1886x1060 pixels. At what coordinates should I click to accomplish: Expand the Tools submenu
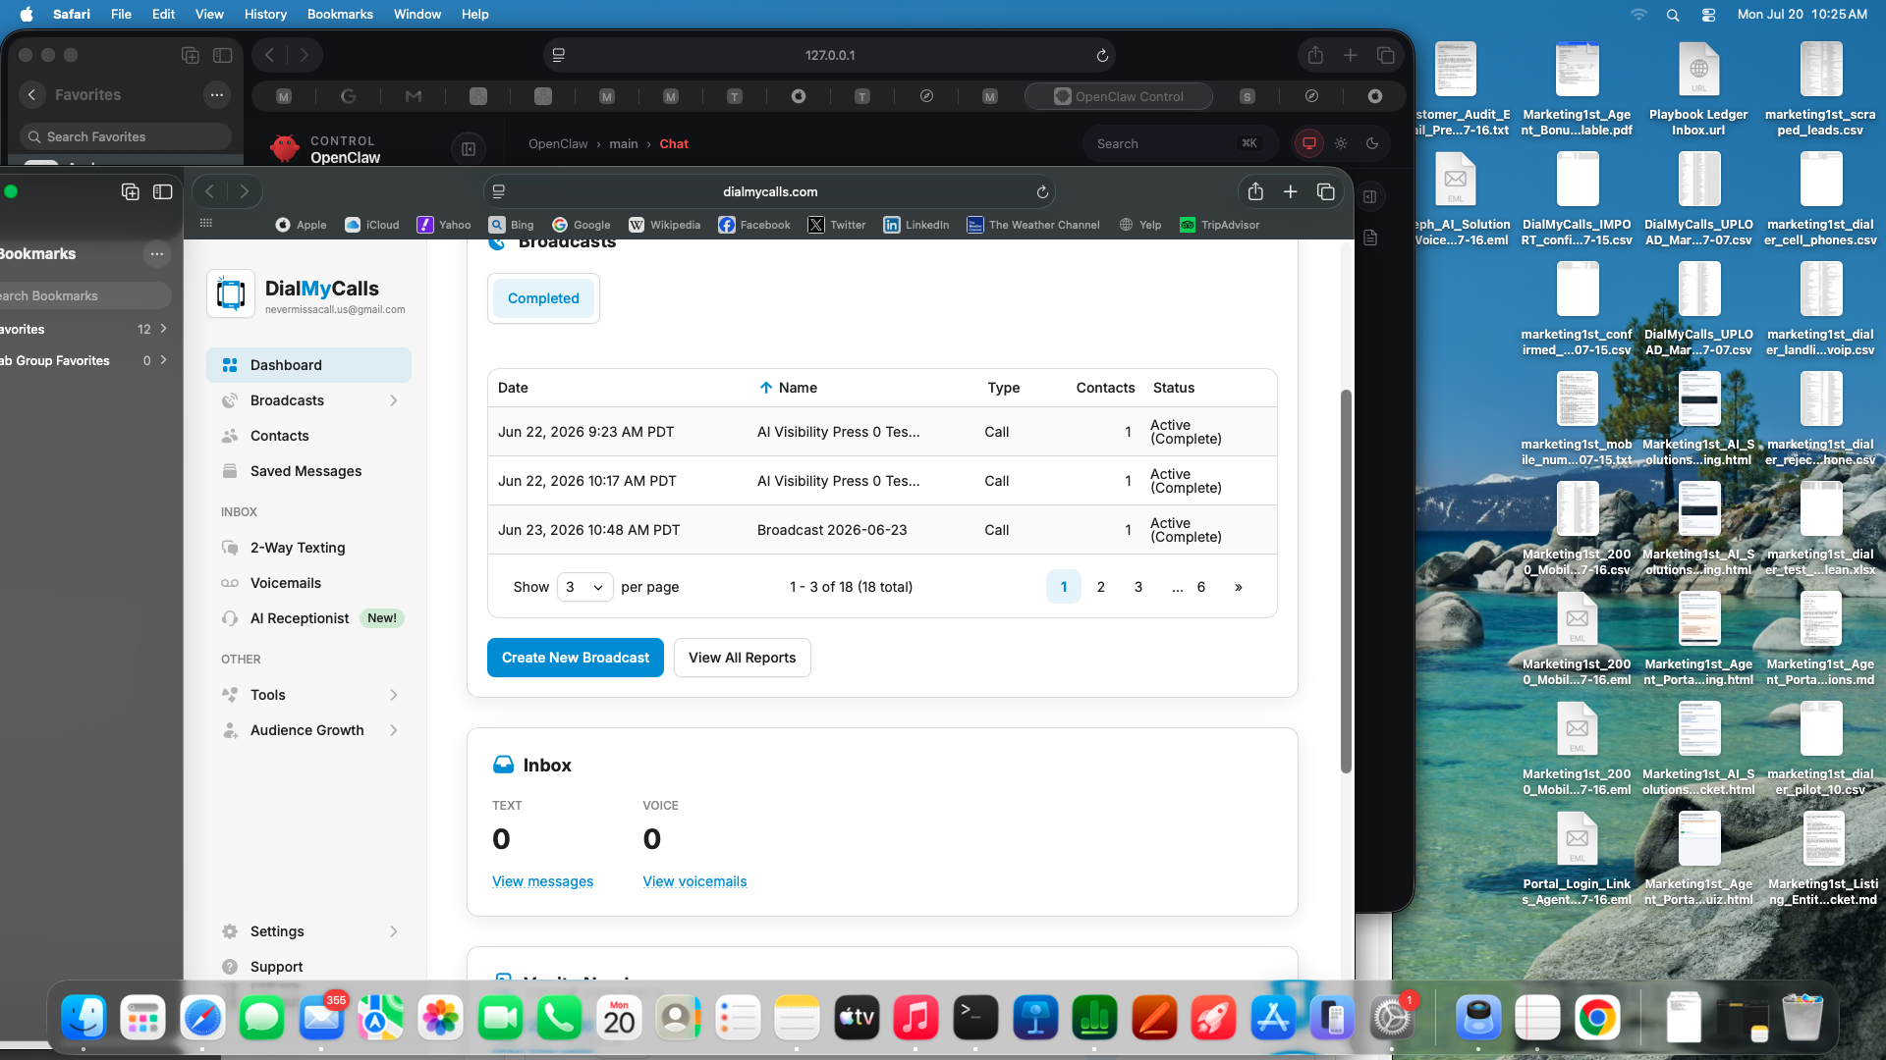click(394, 695)
